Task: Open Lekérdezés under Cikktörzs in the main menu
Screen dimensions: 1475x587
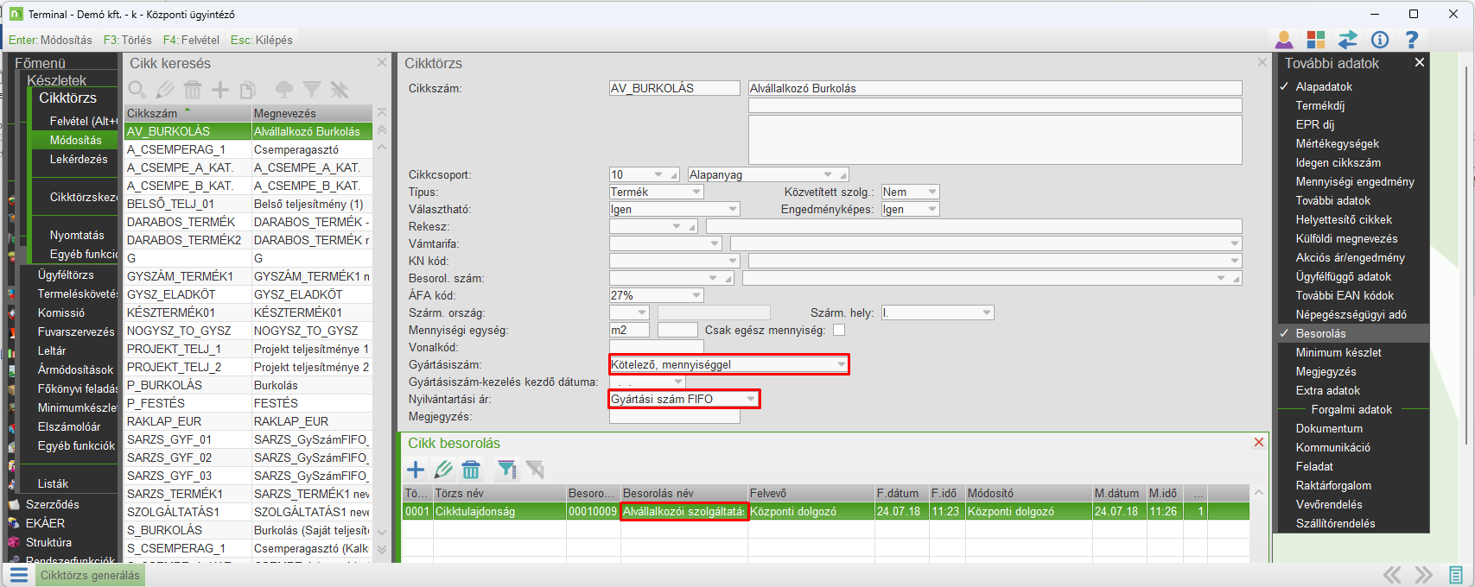Action: pos(79,159)
